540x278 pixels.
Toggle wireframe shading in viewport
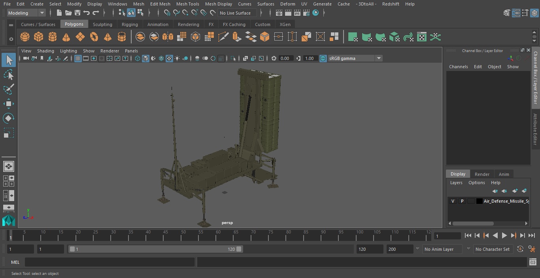(138, 58)
